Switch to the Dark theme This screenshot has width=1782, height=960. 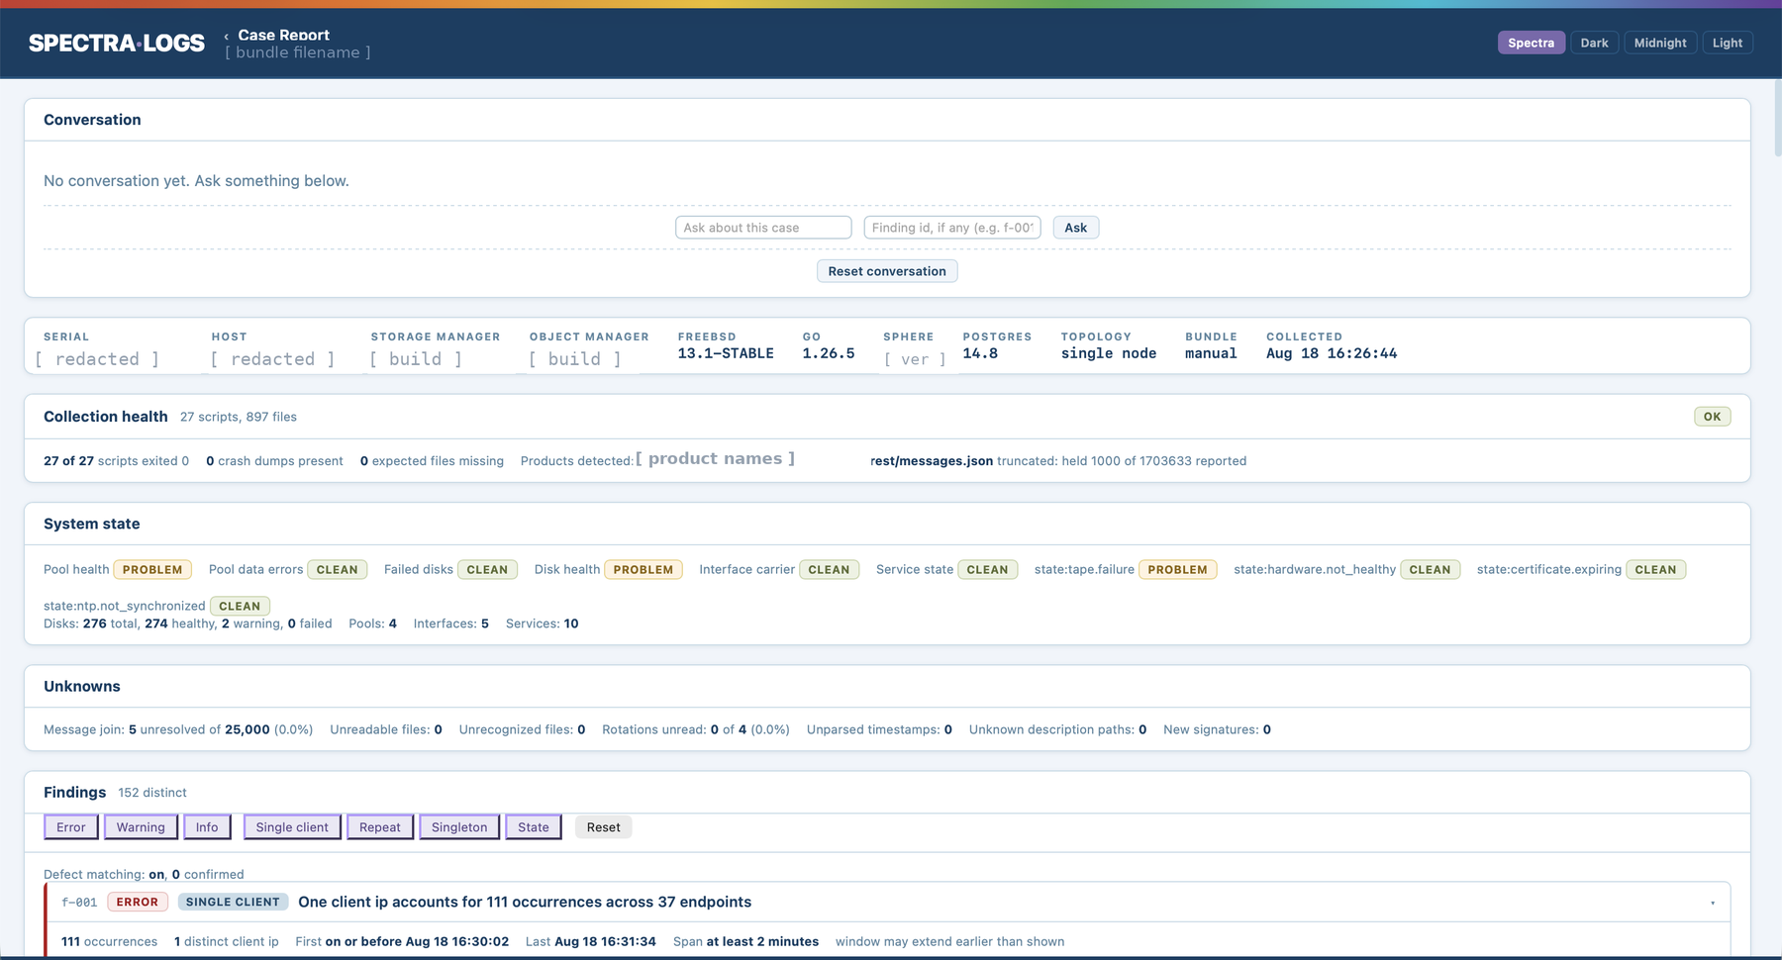coord(1594,43)
